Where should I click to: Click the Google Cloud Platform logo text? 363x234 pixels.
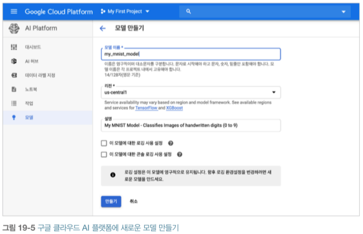click(x=59, y=12)
